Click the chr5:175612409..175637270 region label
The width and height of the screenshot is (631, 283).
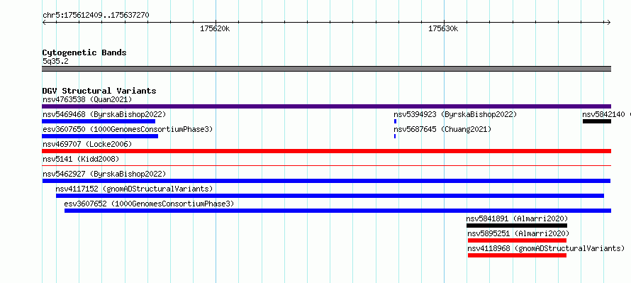click(x=96, y=16)
